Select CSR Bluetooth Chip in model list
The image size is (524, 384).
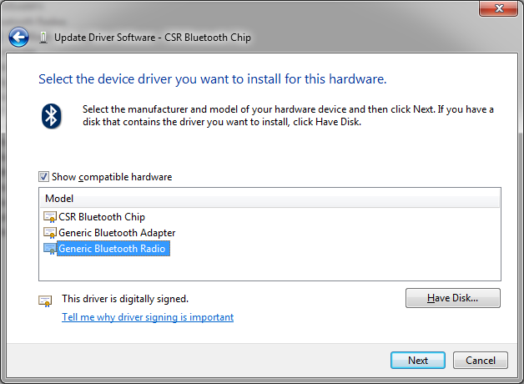click(x=102, y=217)
